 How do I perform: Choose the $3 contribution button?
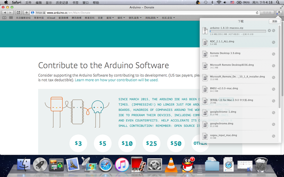pyautogui.click(x=78, y=144)
